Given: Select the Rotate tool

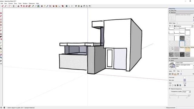Looking at the screenshot, I should (27, 6).
